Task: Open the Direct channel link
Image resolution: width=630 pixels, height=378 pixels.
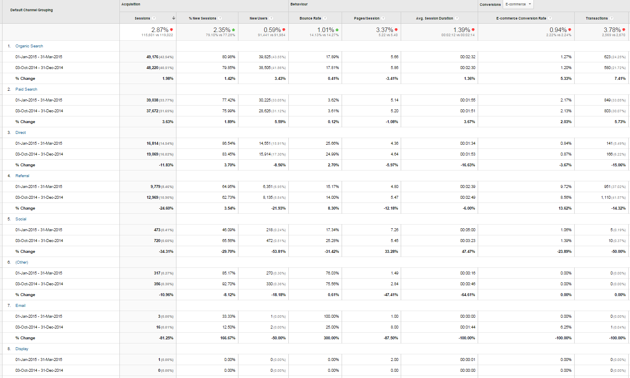Action: click(x=20, y=133)
